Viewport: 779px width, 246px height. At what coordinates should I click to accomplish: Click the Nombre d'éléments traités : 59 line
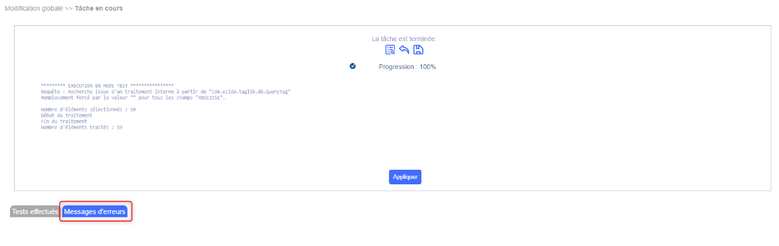click(82, 127)
